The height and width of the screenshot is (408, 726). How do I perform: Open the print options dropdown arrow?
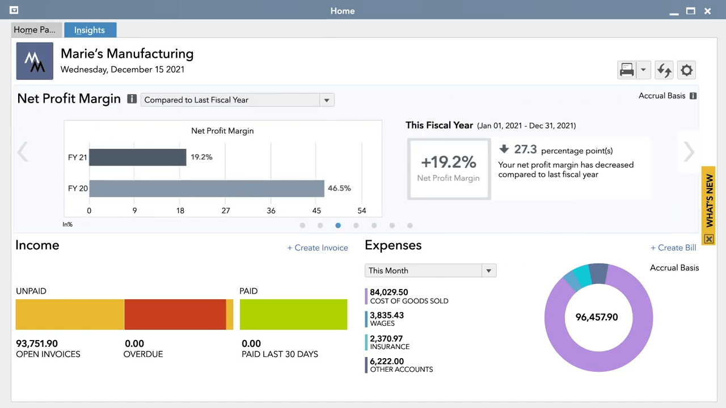[x=643, y=70]
